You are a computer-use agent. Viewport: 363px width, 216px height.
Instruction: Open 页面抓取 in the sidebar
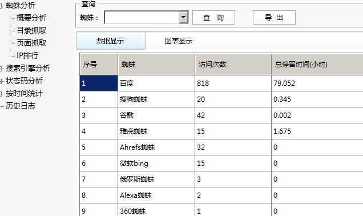pyautogui.click(x=31, y=43)
